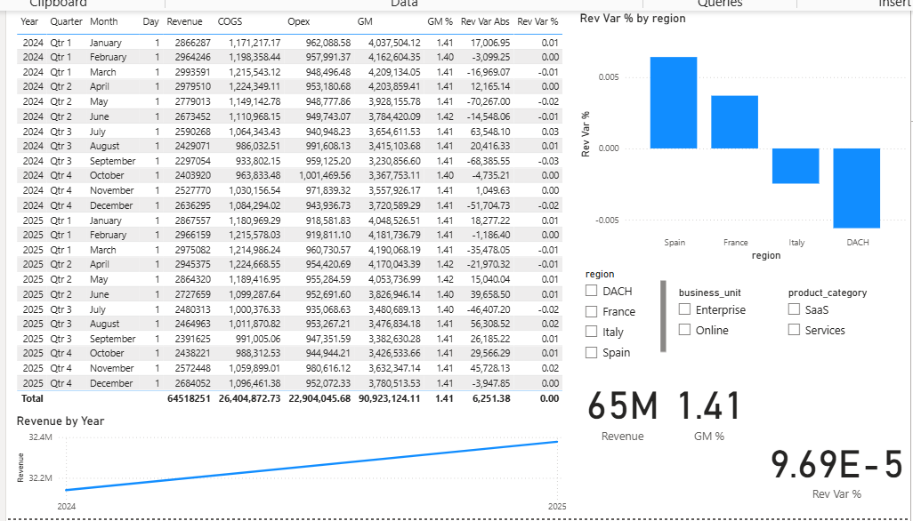The image size is (913, 521).
Task: Check the DACH region checkbox
Action: pyautogui.click(x=592, y=292)
